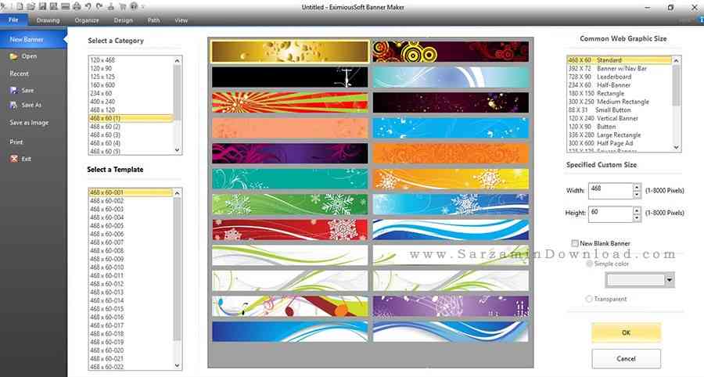Click the shopping cart icon in top toolbar

coord(121,6)
